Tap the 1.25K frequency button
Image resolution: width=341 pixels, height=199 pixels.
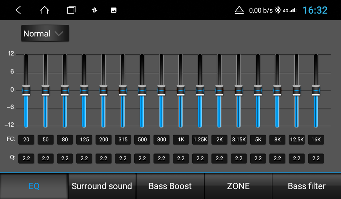[200, 139]
